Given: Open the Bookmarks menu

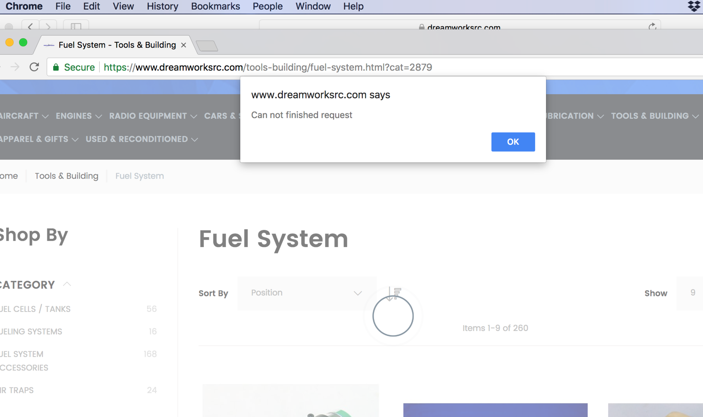Looking at the screenshot, I should [215, 6].
